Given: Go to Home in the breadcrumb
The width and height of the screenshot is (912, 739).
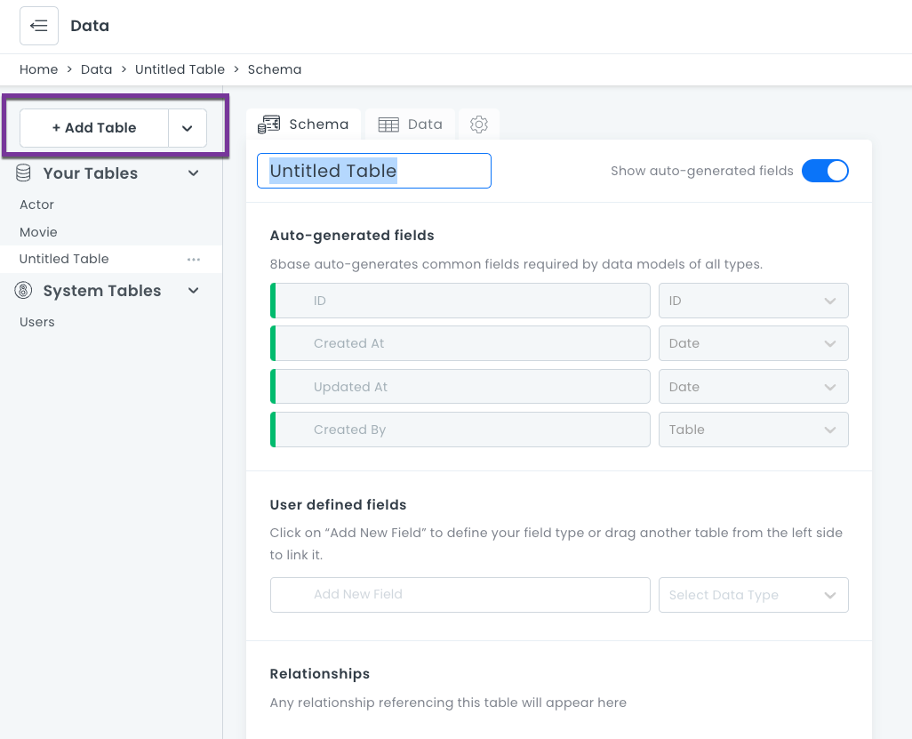Looking at the screenshot, I should tap(38, 69).
